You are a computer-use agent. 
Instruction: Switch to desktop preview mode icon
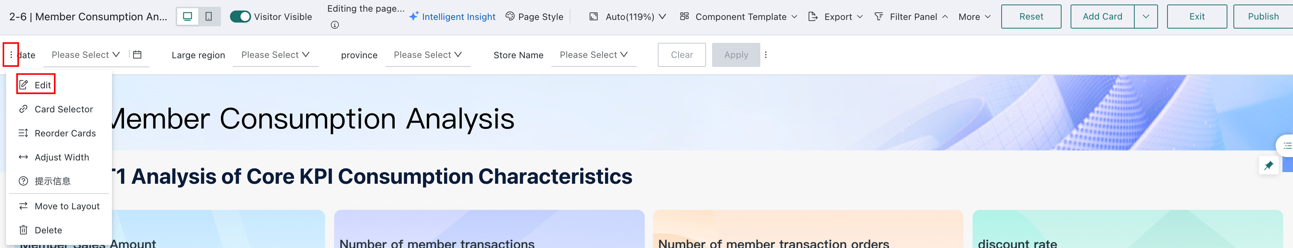click(188, 17)
